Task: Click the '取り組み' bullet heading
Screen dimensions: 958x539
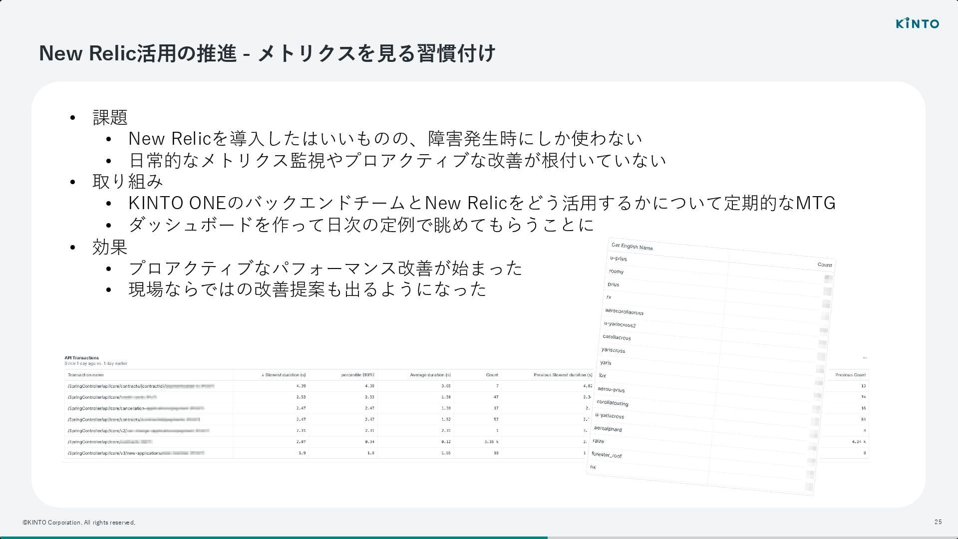Action: point(128,182)
